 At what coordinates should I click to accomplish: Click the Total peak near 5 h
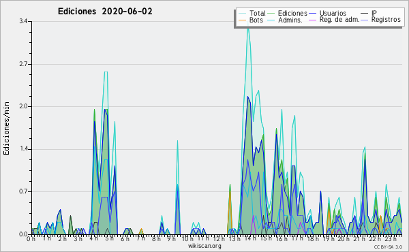tap(106, 72)
